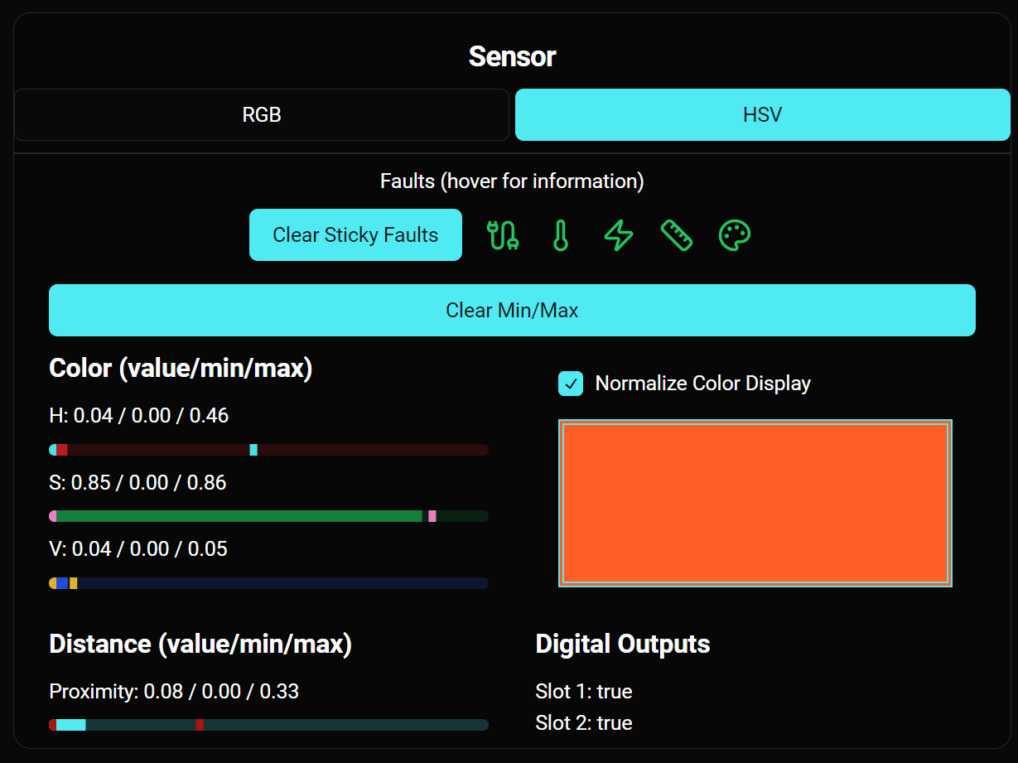The height and width of the screenshot is (763, 1018).
Task: Click the H hue slider bar
Action: 268,449
